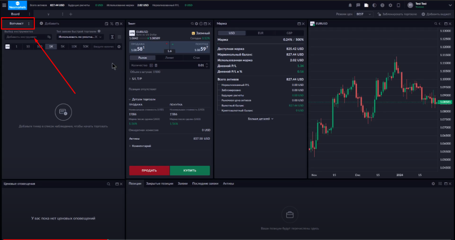Viewport: 455px width, 240px height.
Task: Click the ПРОДАЖА price tile 1.0858
Action: tap(149, 47)
